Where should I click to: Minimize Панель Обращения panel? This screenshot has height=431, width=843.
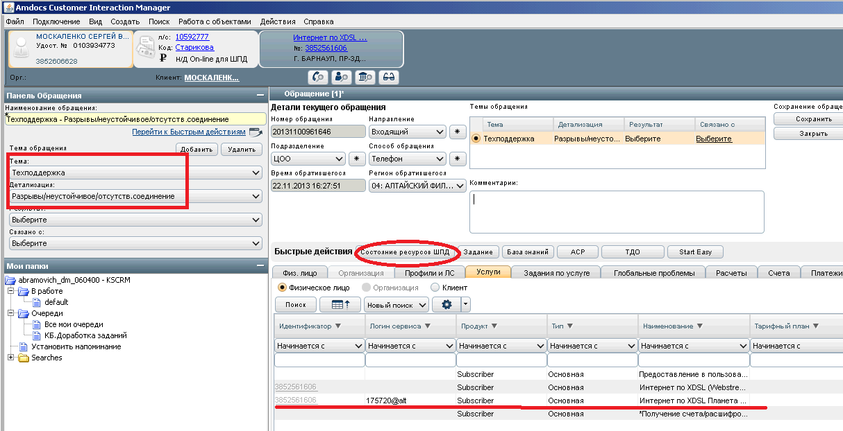pos(260,95)
